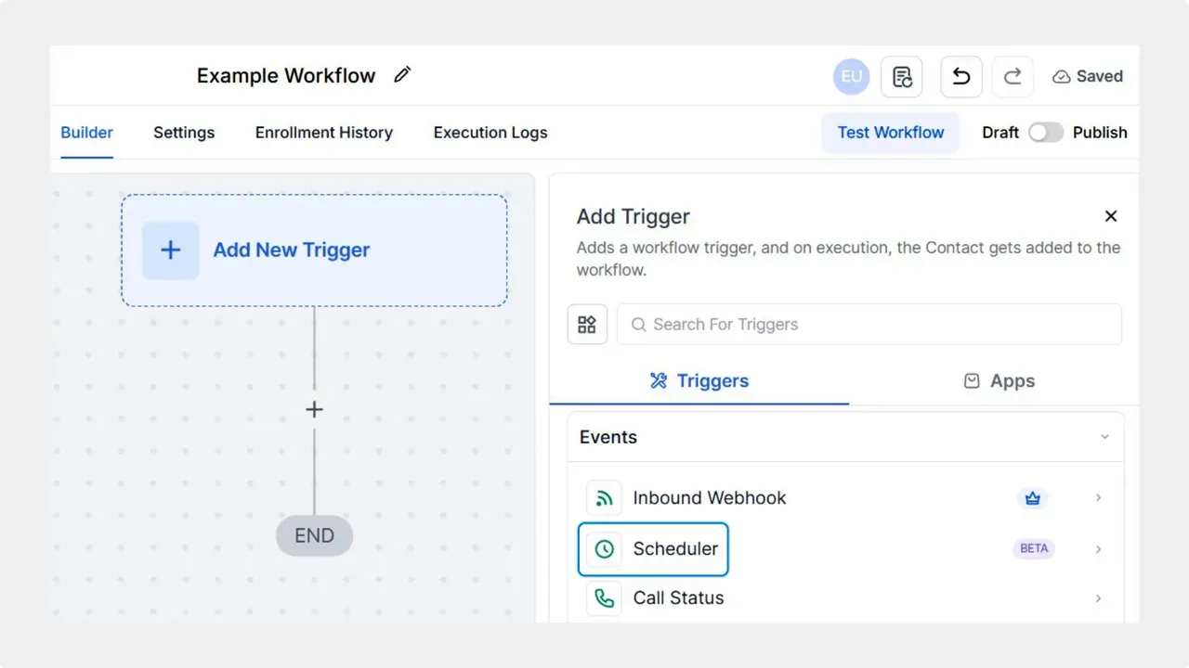Open the Enrollment History tab
Screen dimensions: 1189x668
(323, 133)
